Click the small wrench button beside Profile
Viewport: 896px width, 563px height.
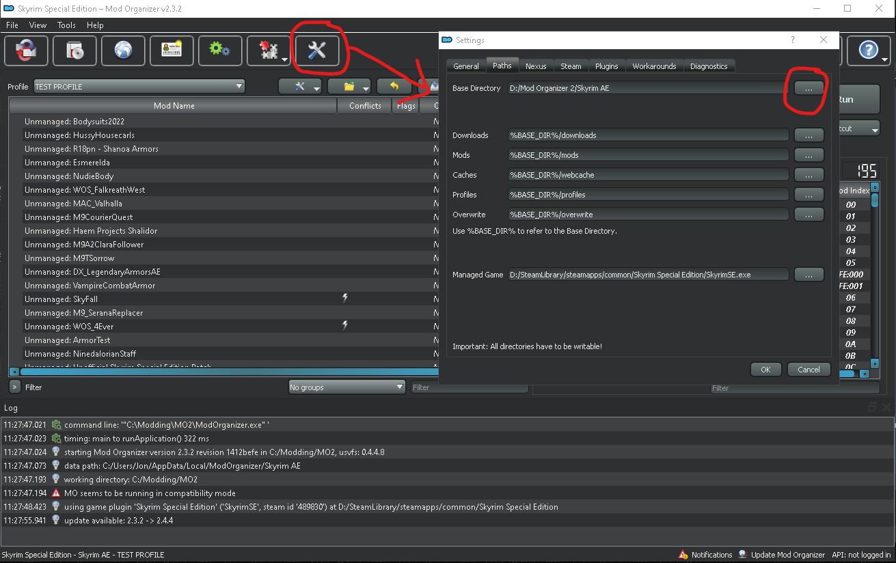point(299,87)
